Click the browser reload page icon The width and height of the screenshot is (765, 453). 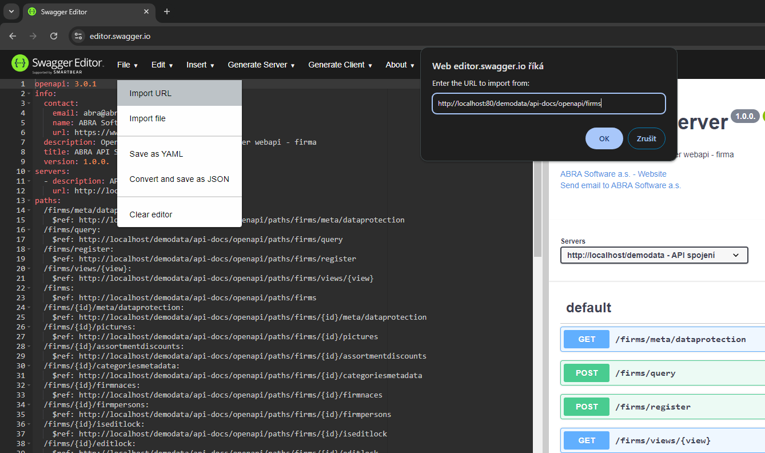click(x=54, y=36)
